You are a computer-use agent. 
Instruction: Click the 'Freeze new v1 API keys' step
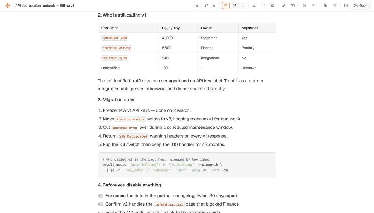point(147,110)
